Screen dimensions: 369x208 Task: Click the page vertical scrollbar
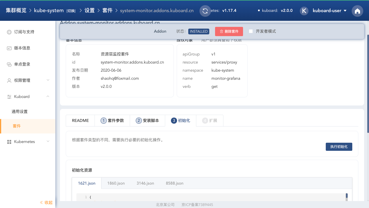(368, 84)
